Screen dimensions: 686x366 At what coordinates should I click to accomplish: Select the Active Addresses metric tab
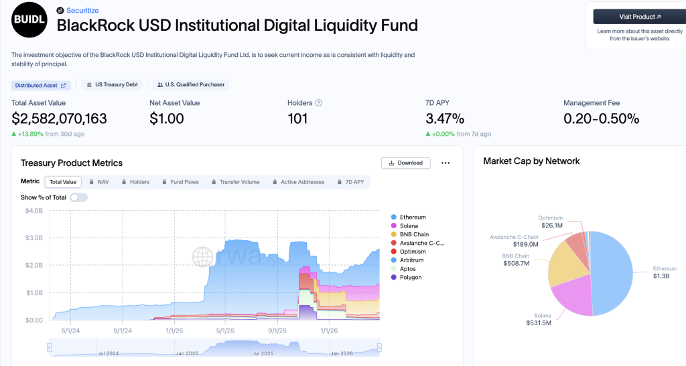coord(298,182)
